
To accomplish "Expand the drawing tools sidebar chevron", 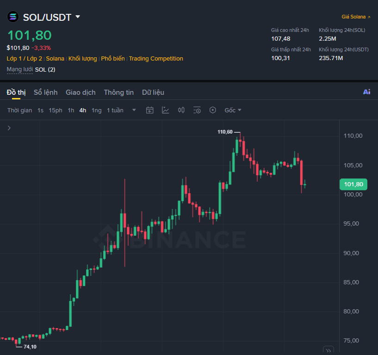I will click(9, 128).
